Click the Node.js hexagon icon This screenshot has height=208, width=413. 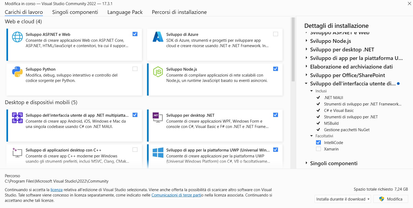pos(158,72)
